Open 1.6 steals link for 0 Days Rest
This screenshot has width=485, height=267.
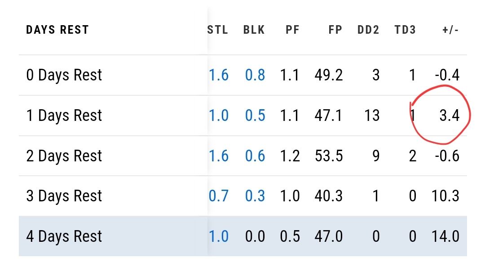pyautogui.click(x=219, y=75)
